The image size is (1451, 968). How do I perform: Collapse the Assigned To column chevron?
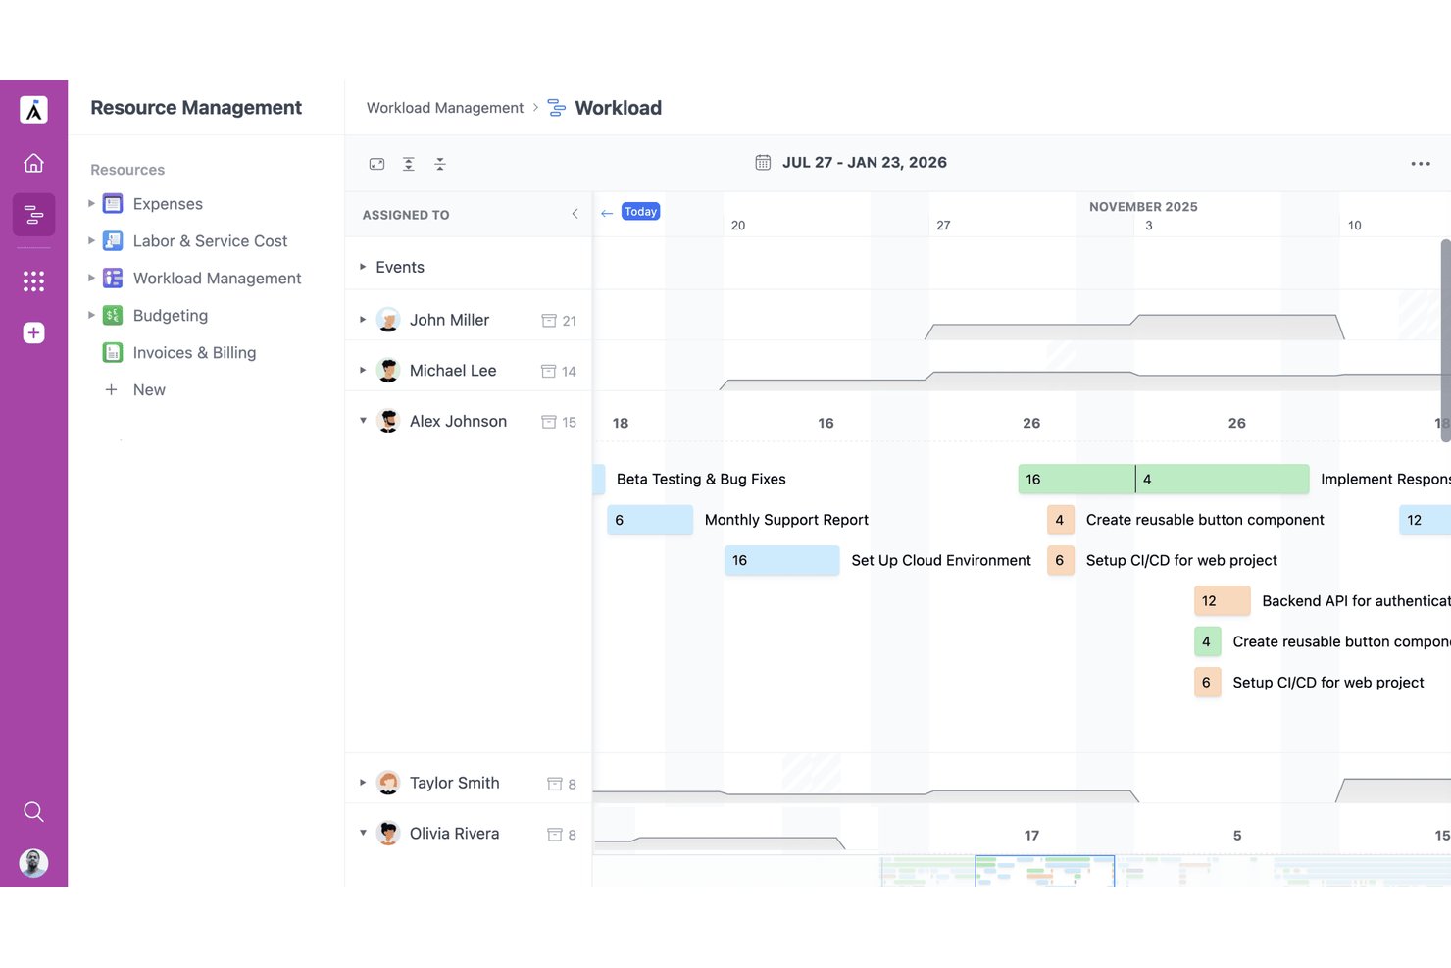pos(575,214)
